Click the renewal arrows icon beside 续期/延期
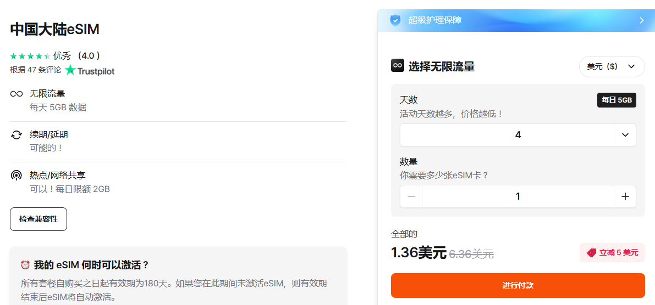The height and width of the screenshot is (305, 655). coord(16,135)
